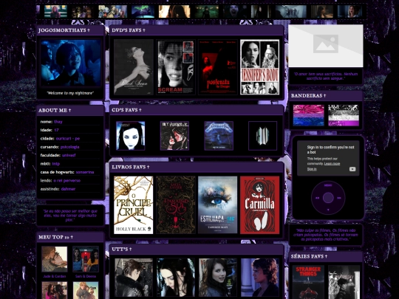Click the animated monster-dolls frame in the filmstrip

click(112, 11)
